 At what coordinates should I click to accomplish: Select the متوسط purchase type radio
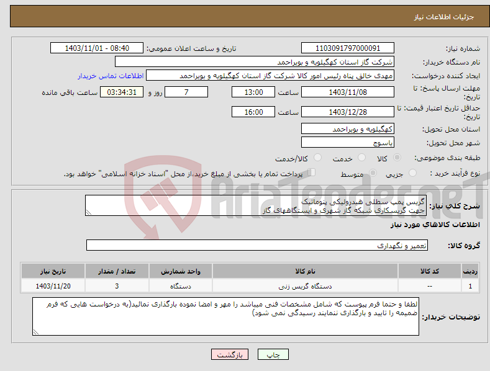373,172
